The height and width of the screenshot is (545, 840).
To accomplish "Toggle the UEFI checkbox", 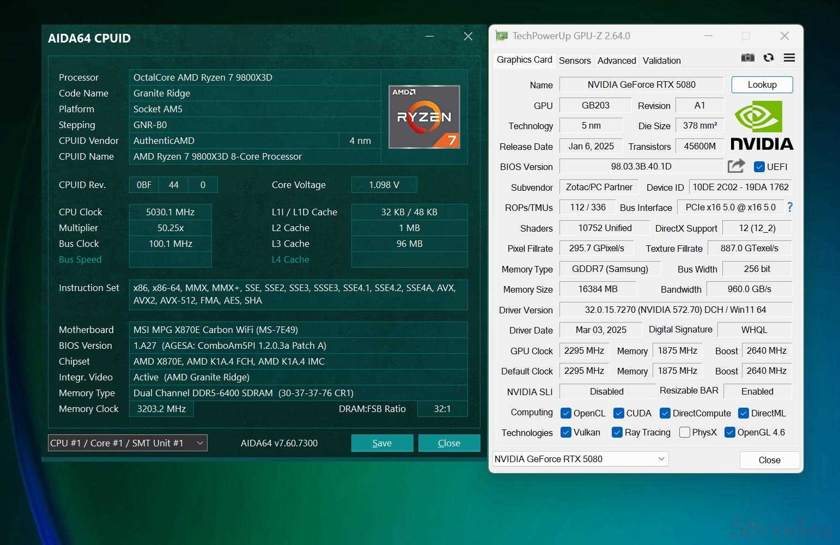I will pyautogui.click(x=759, y=167).
